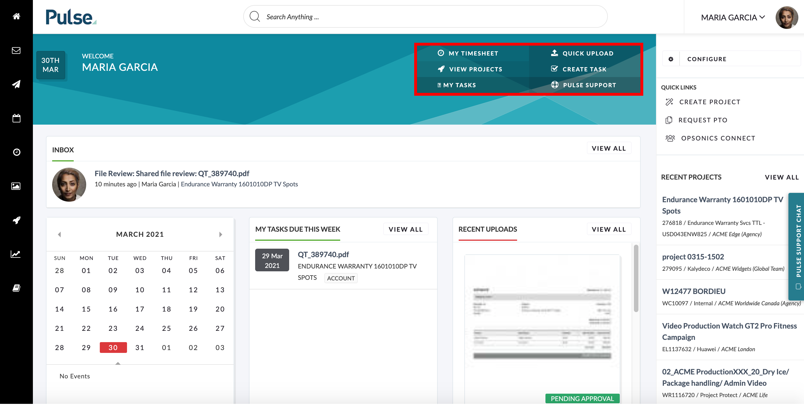Click sender avatar in inbox message

(x=69, y=185)
